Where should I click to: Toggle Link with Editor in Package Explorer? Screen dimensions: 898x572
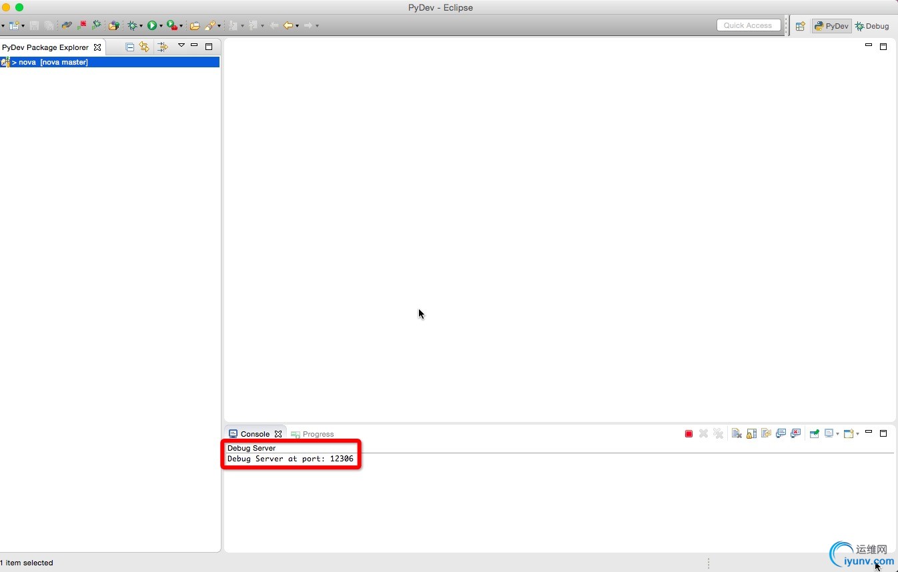point(144,47)
